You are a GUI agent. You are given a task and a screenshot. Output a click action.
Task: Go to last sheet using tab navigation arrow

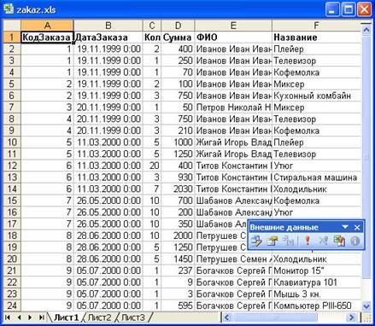(x=41, y=317)
